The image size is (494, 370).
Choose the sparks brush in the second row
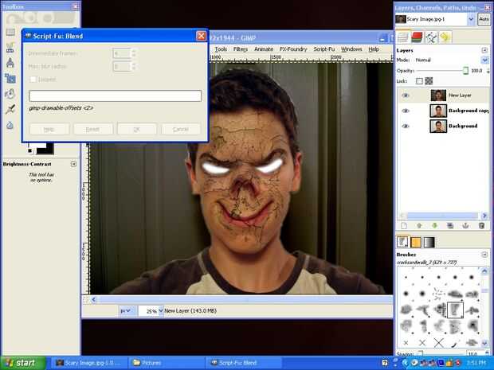(438, 294)
